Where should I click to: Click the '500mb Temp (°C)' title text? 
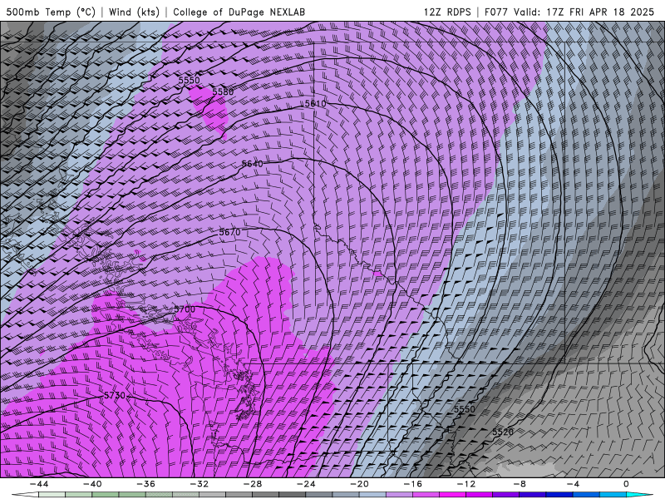coord(51,12)
